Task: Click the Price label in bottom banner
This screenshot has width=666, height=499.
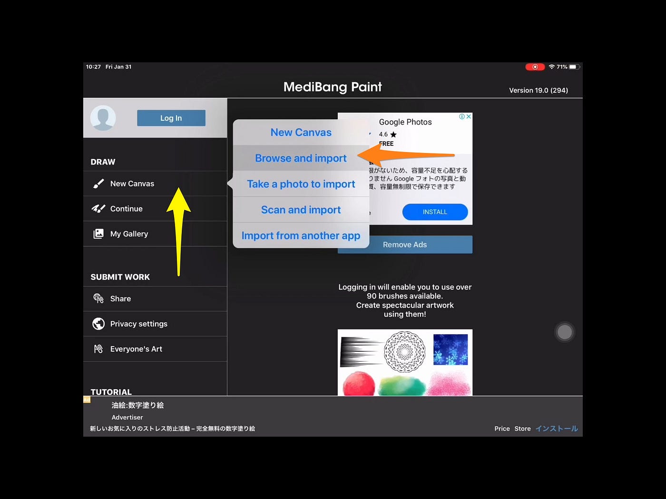Action: point(502,429)
